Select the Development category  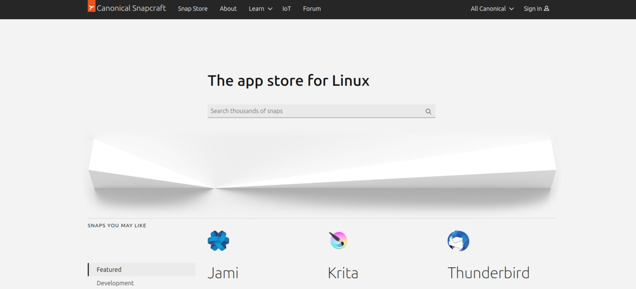(x=115, y=283)
